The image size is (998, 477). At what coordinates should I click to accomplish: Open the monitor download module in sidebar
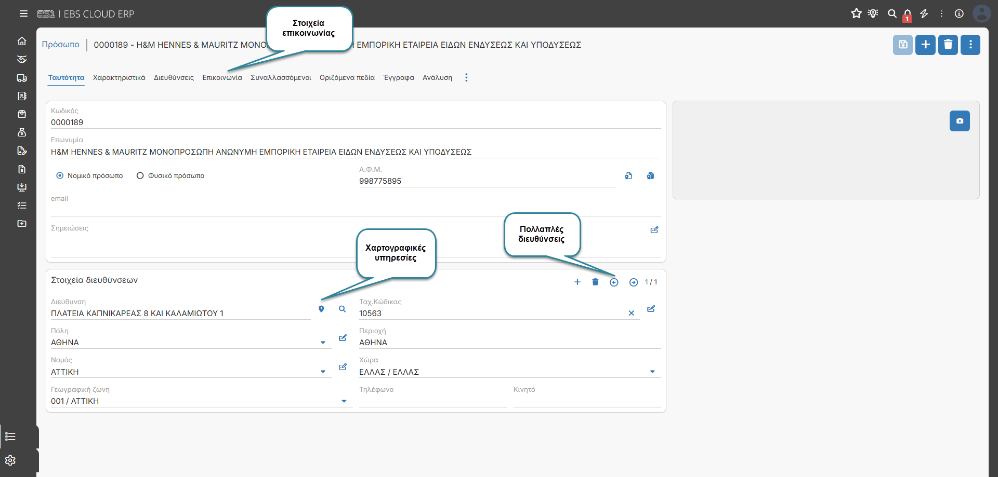pos(22,187)
